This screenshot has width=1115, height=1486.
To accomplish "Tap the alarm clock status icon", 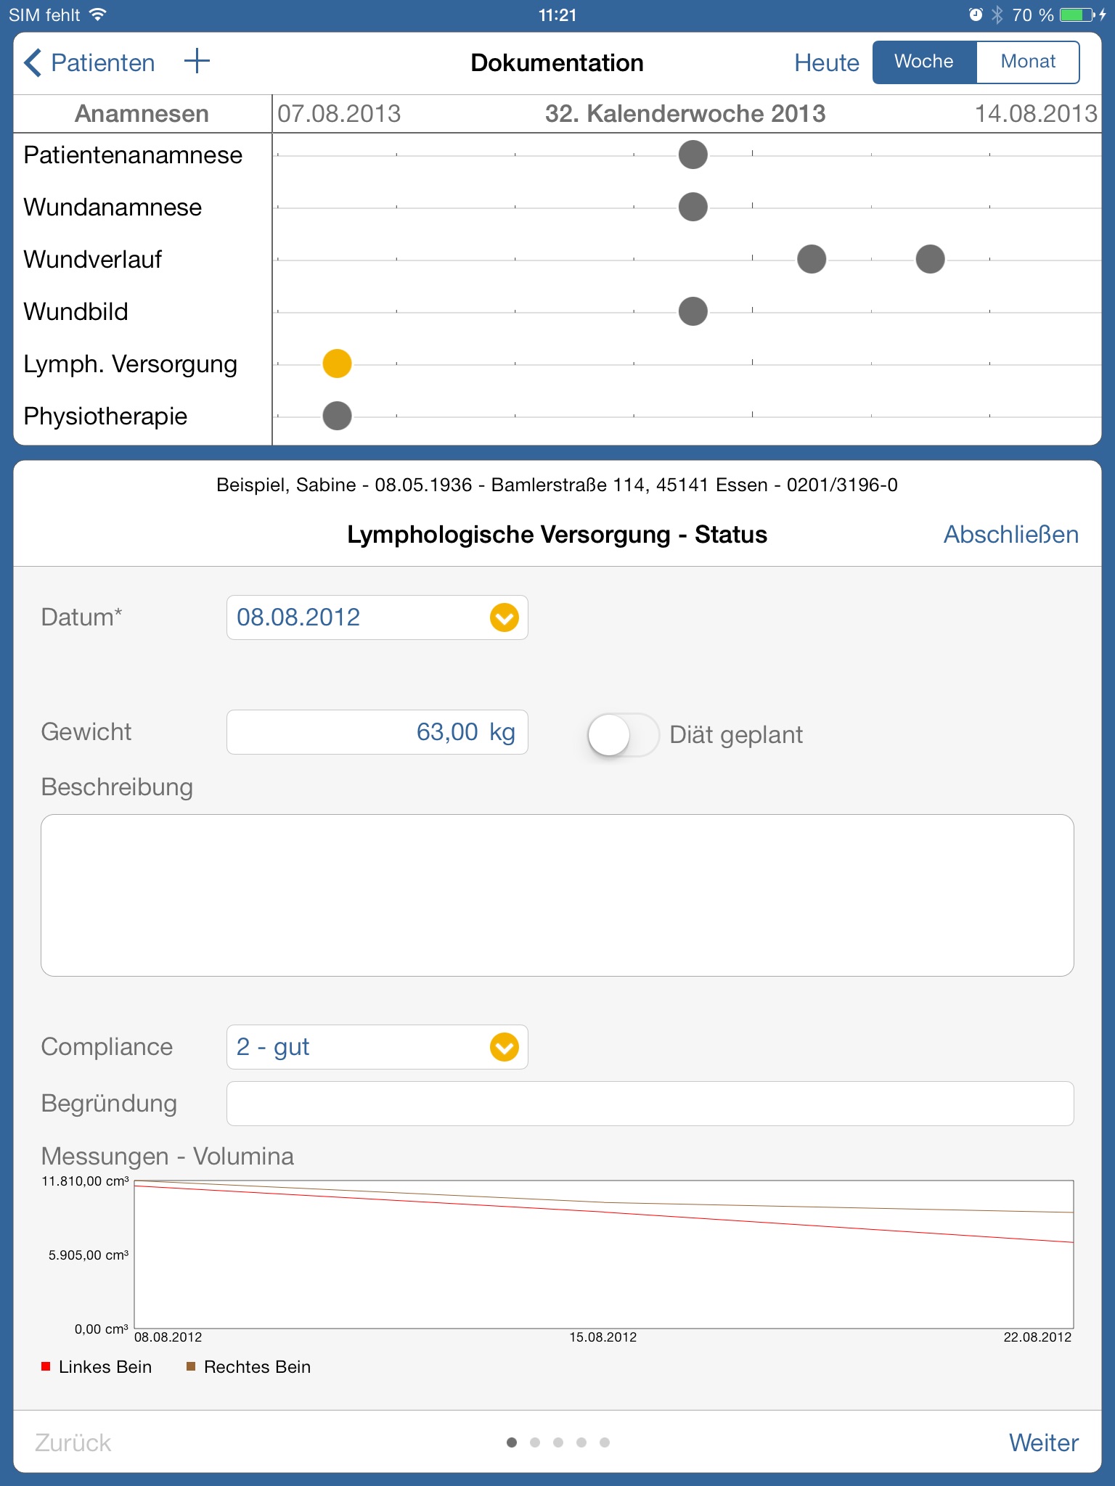I will point(976,15).
